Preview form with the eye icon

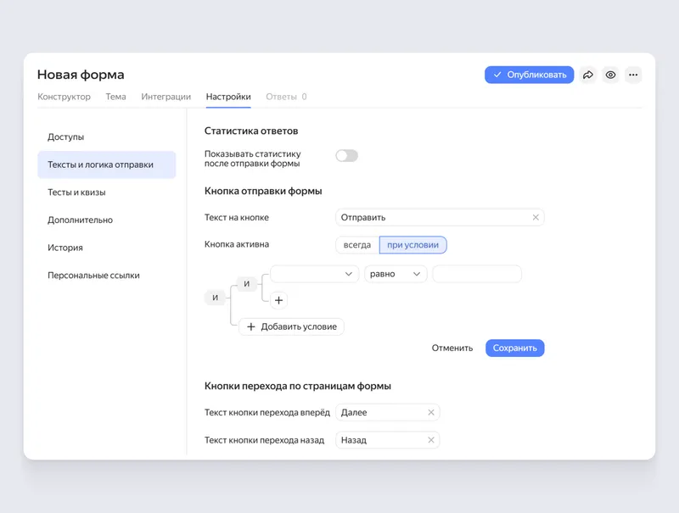click(x=610, y=75)
